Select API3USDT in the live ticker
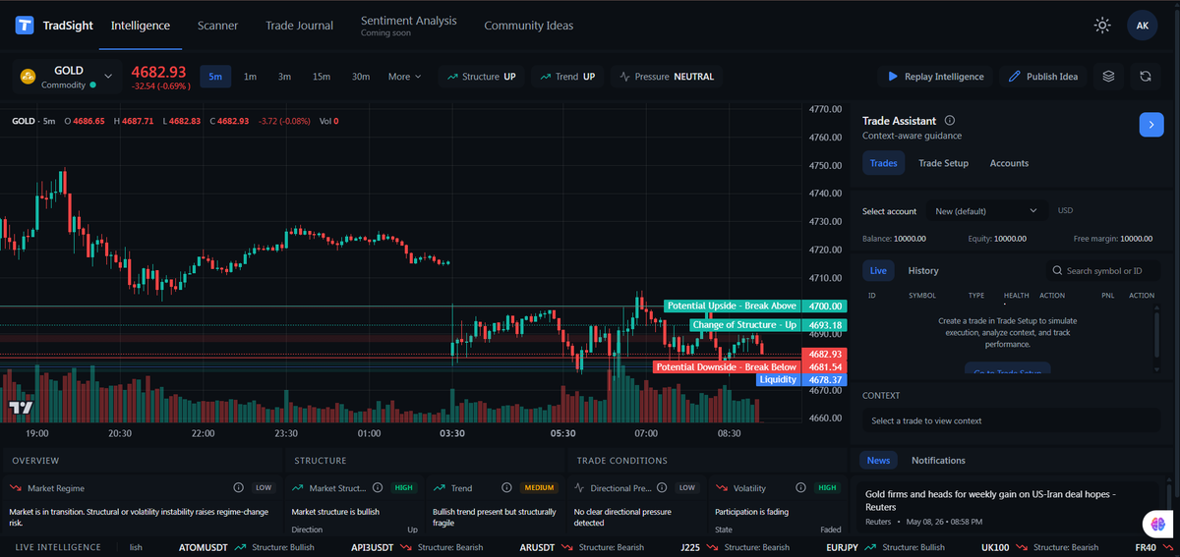This screenshot has height=557, width=1180. click(374, 547)
